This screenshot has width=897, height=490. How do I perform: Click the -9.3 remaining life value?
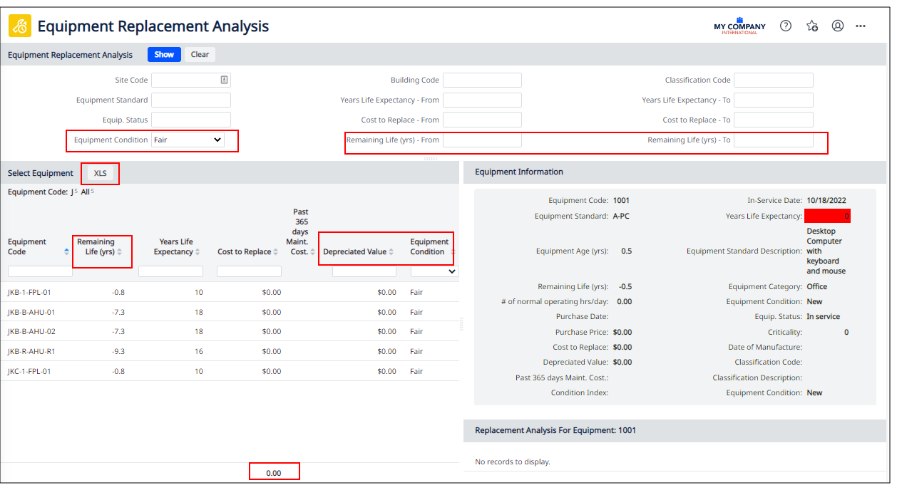pyautogui.click(x=117, y=351)
